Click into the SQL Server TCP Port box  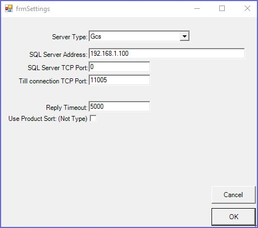[120, 67]
